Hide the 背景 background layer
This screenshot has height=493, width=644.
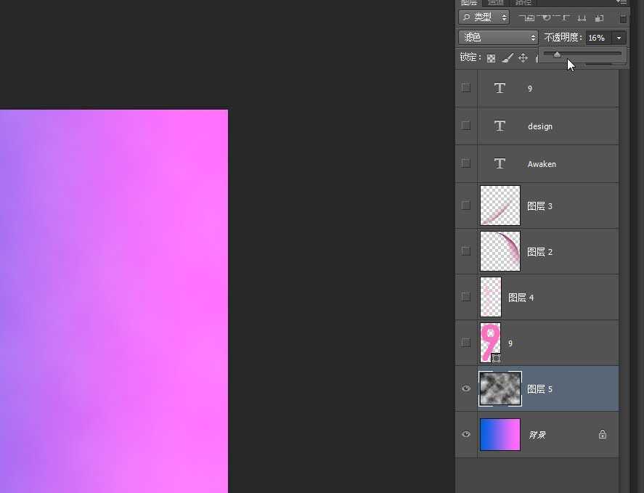[x=465, y=434]
